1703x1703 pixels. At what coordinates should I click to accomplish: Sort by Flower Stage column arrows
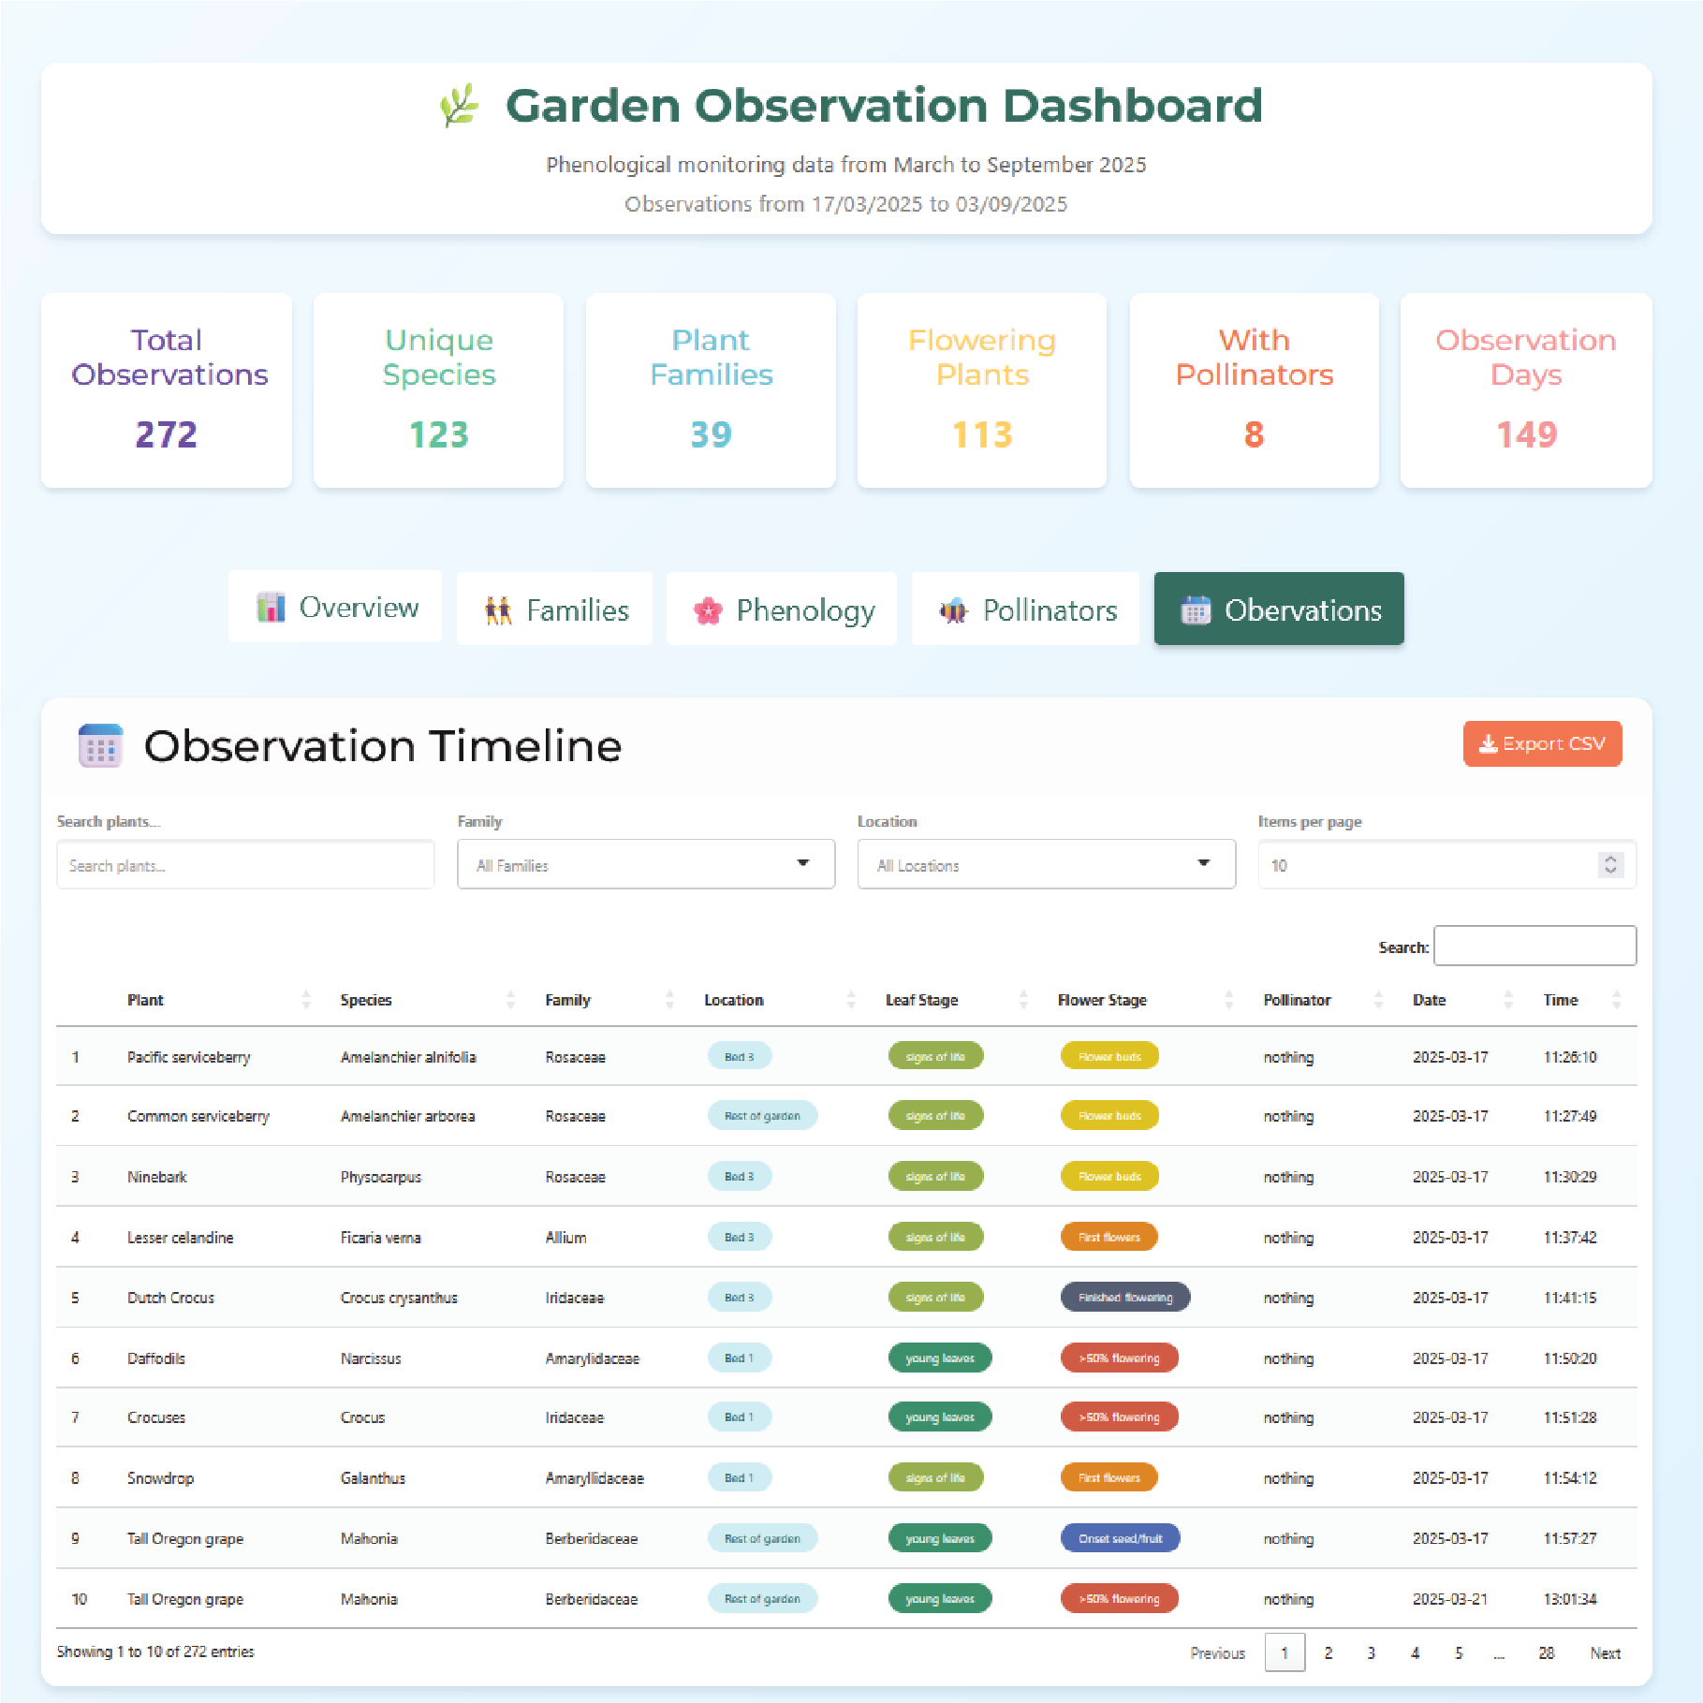point(1228,1000)
